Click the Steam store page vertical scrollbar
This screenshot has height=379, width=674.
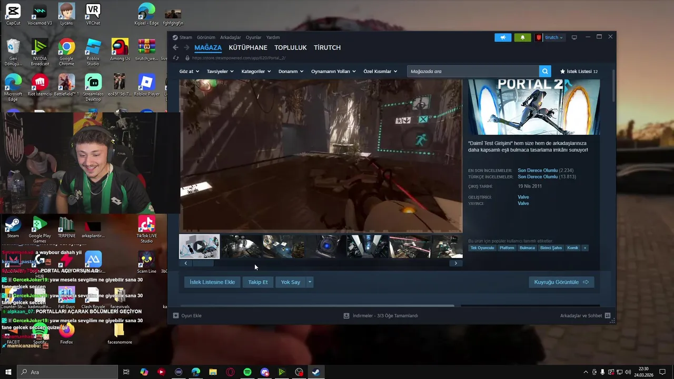613,85
